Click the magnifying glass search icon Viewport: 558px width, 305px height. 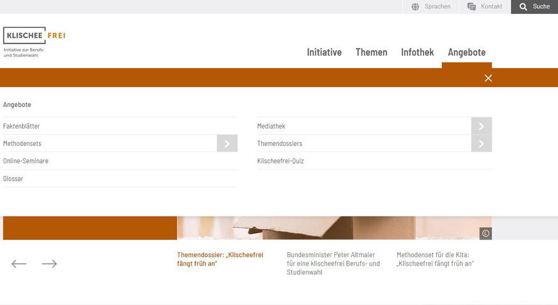[524, 7]
